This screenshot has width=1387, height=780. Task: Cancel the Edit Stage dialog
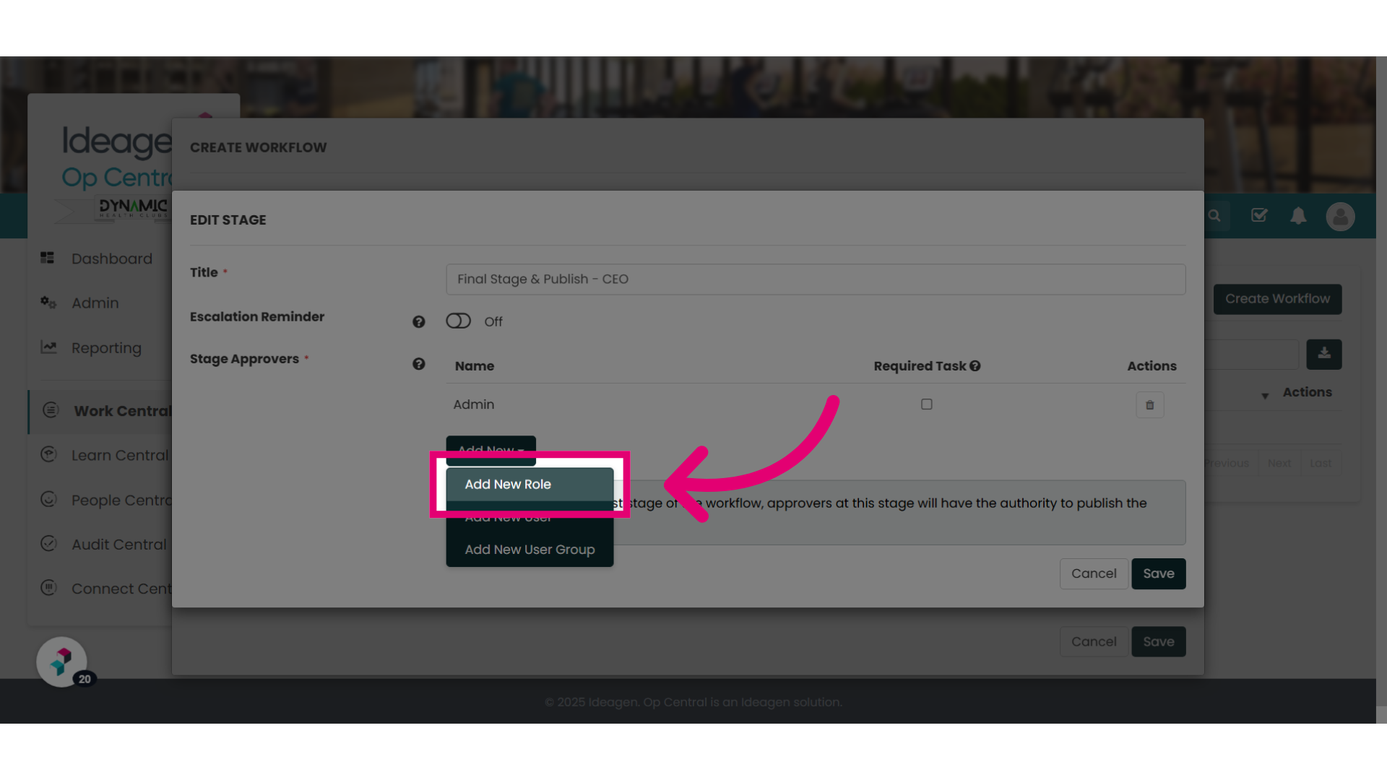point(1094,573)
